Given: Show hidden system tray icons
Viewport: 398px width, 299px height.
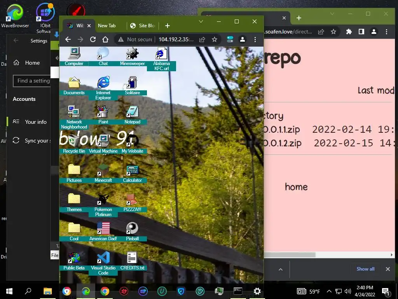Looking at the screenshot, I should tap(329, 291).
